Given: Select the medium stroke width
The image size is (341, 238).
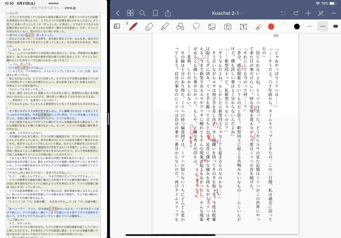Looking at the screenshot, I should click(x=323, y=26).
